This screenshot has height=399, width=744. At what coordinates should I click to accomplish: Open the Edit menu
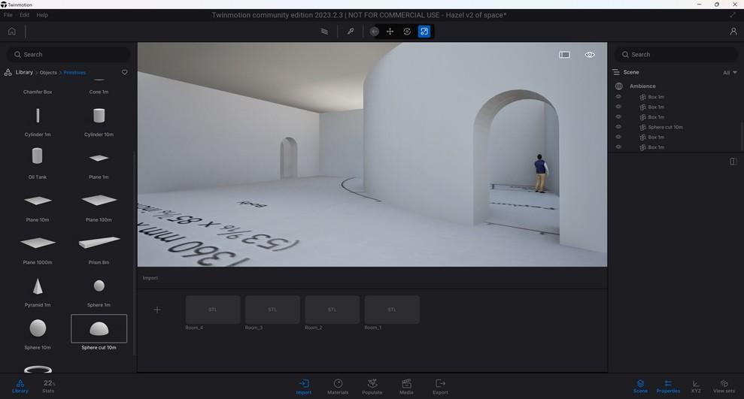tap(25, 15)
